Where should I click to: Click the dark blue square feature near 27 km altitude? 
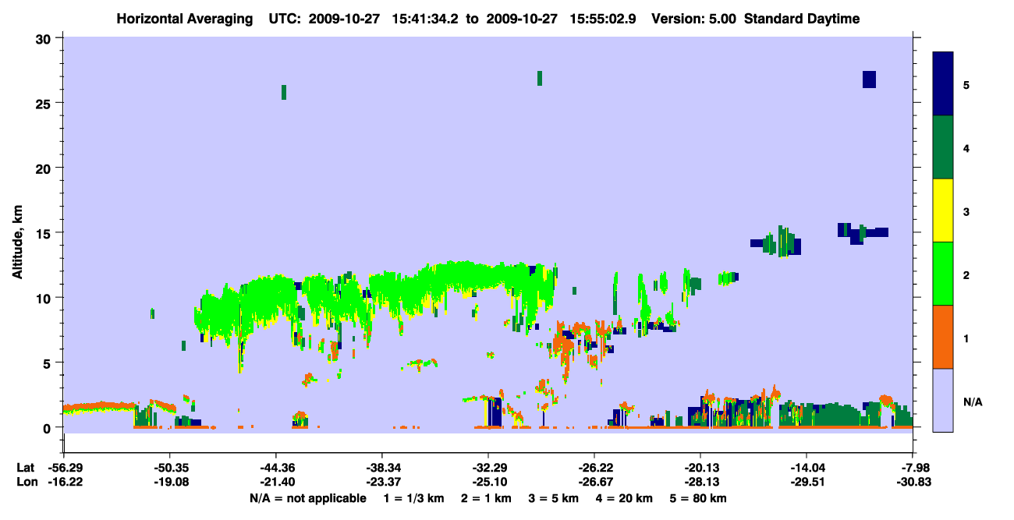pos(869,80)
